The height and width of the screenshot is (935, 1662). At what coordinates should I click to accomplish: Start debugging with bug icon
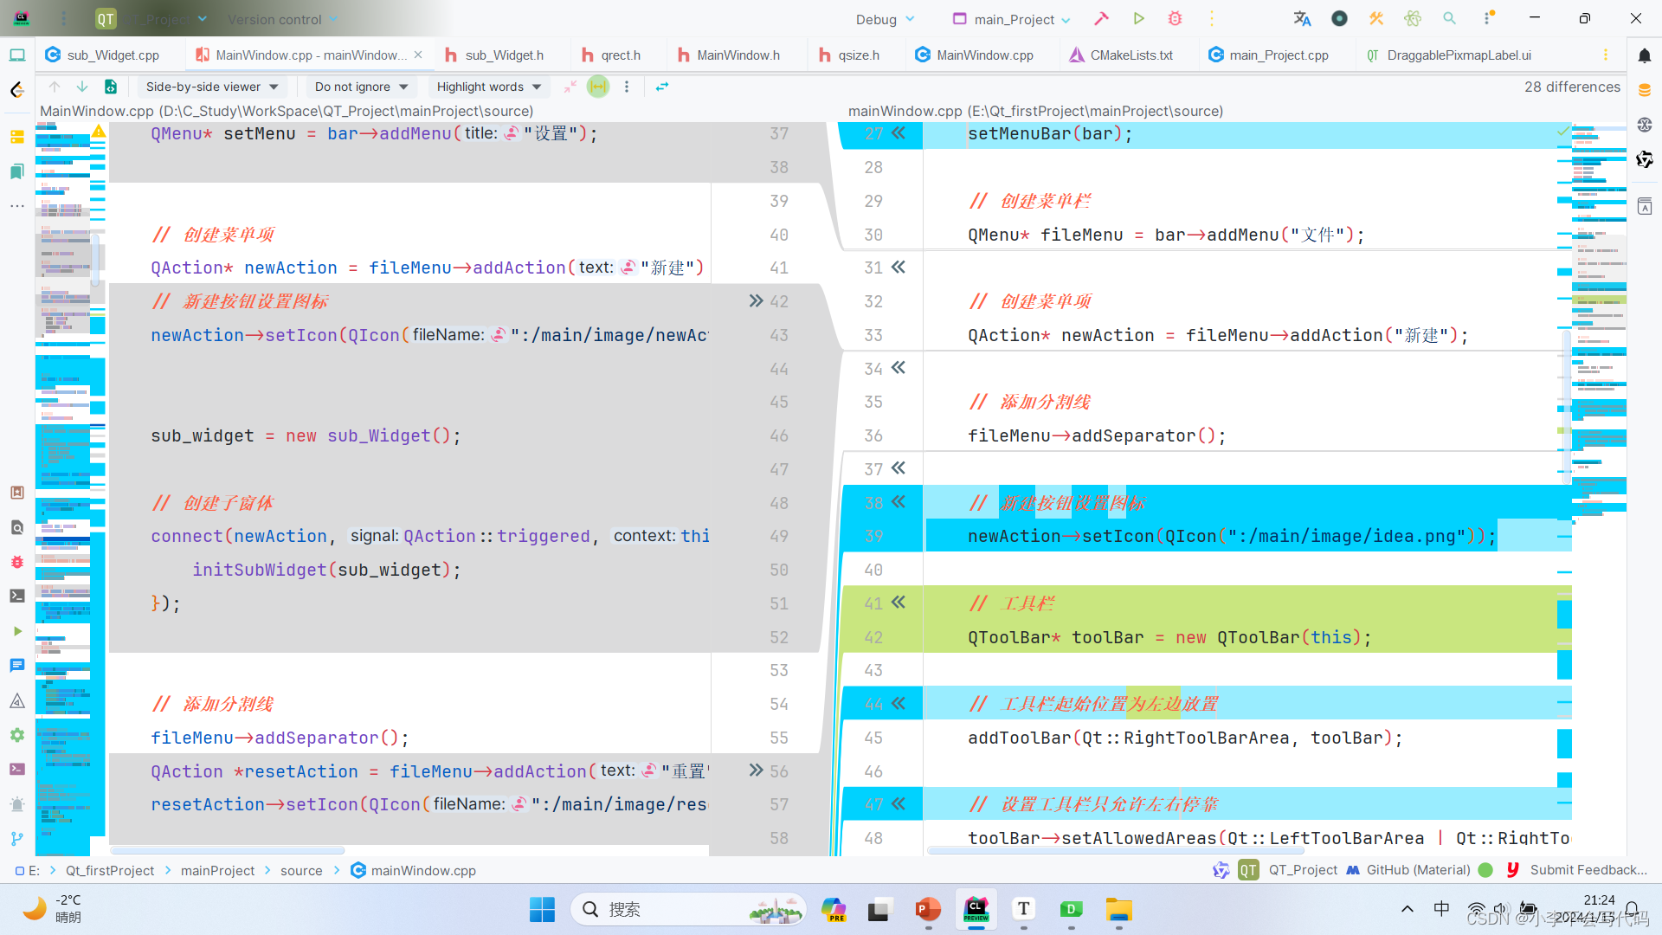(1175, 19)
